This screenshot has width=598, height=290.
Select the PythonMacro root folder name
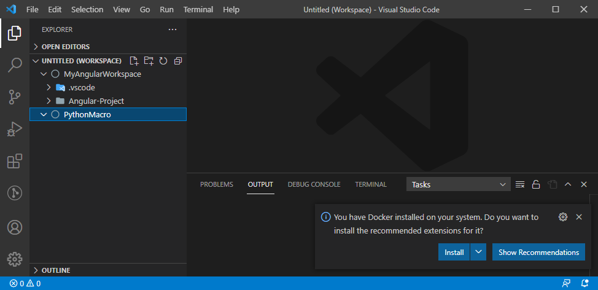[87, 114]
